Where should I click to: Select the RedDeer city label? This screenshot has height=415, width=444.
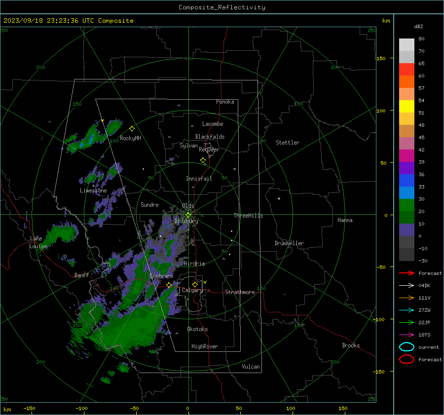[x=209, y=150]
